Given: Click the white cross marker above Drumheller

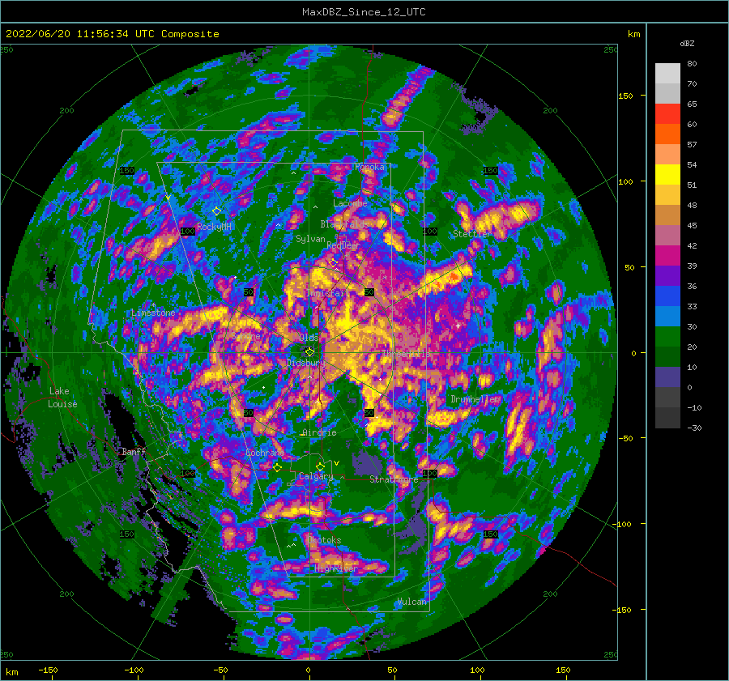Looking at the screenshot, I should click(458, 326).
